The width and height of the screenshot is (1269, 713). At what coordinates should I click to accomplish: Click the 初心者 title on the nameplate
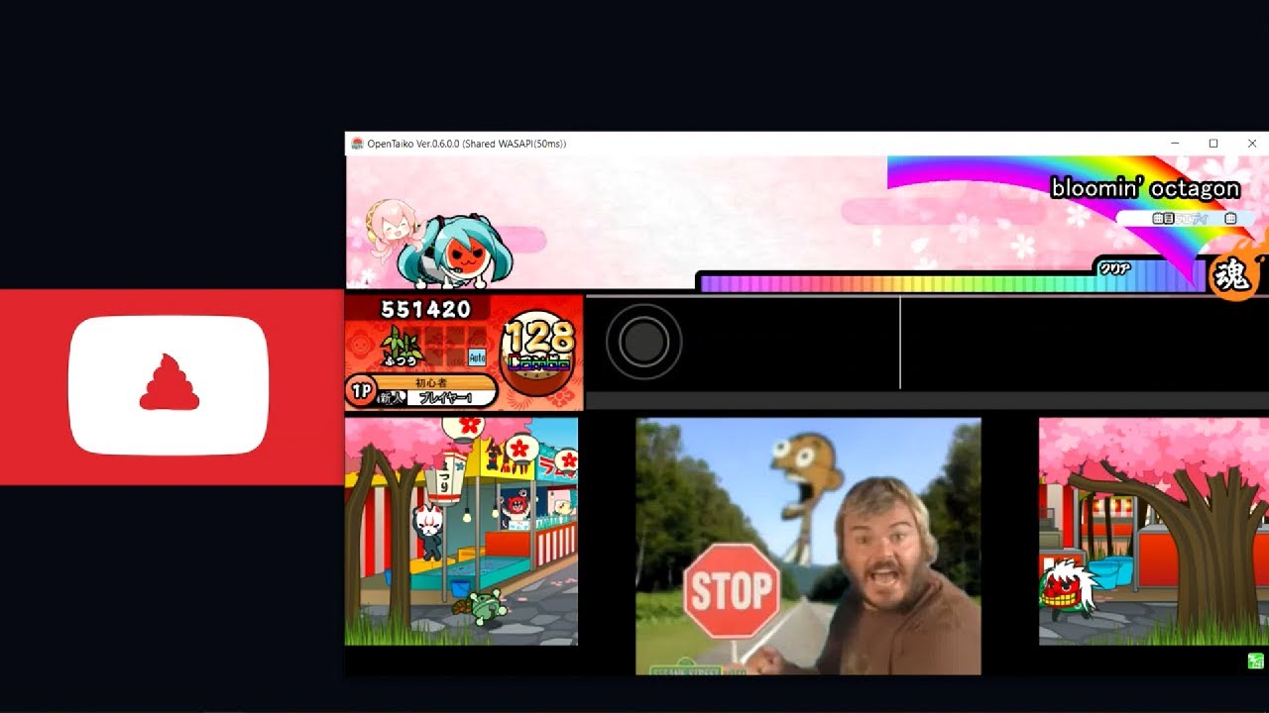[x=430, y=382]
